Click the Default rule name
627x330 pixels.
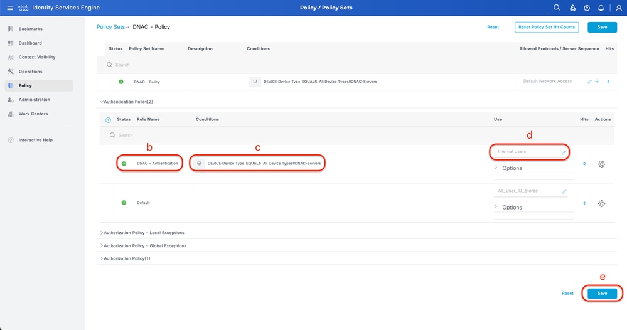[x=143, y=203]
